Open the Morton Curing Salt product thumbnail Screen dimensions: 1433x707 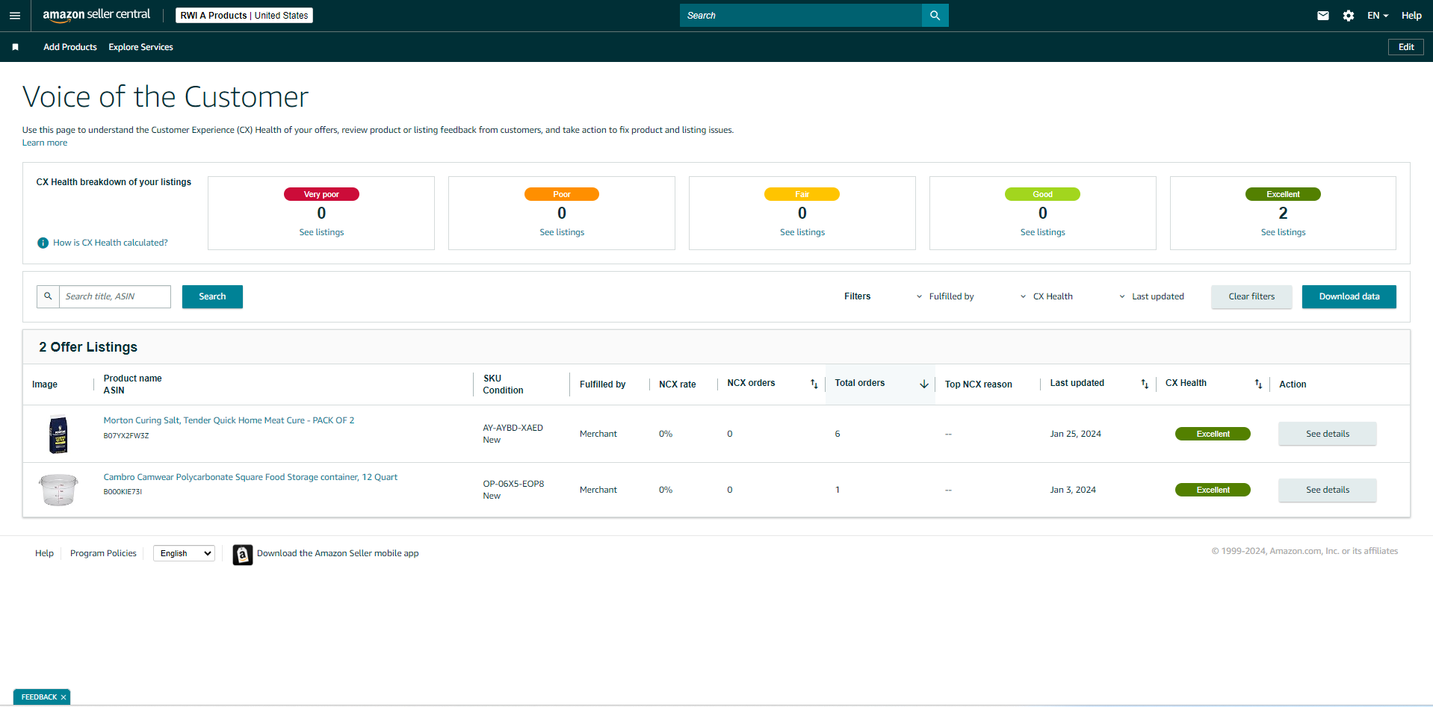(x=58, y=434)
